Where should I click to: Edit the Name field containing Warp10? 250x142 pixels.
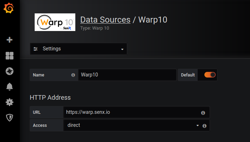click(127, 75)
